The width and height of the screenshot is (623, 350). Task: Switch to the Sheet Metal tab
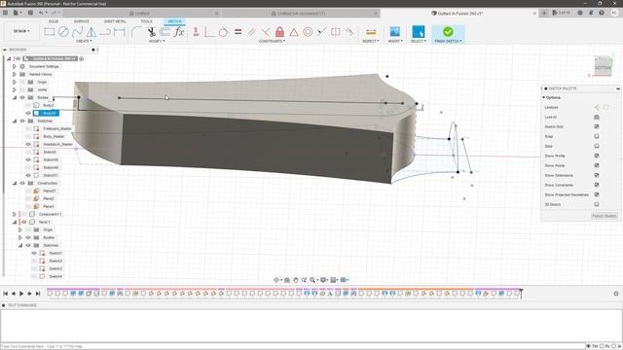(x=115, y=21)
